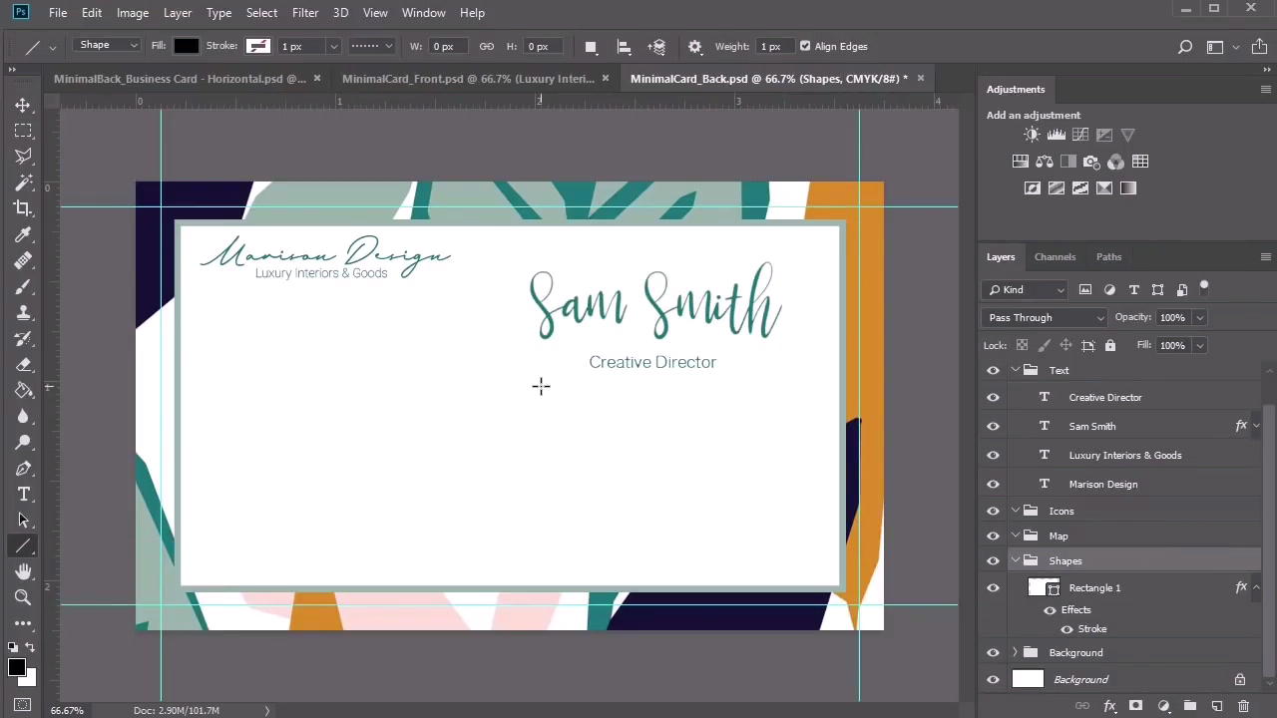Image resolution: width=1277 pixels, height=718 pixels.
Task: Switch to MinimalCard_Front.psd document tab
Action: point(467,78)
